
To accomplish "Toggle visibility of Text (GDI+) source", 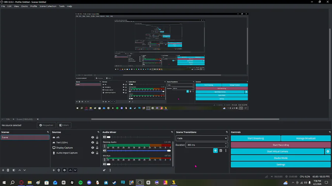I will pos(93,143).
